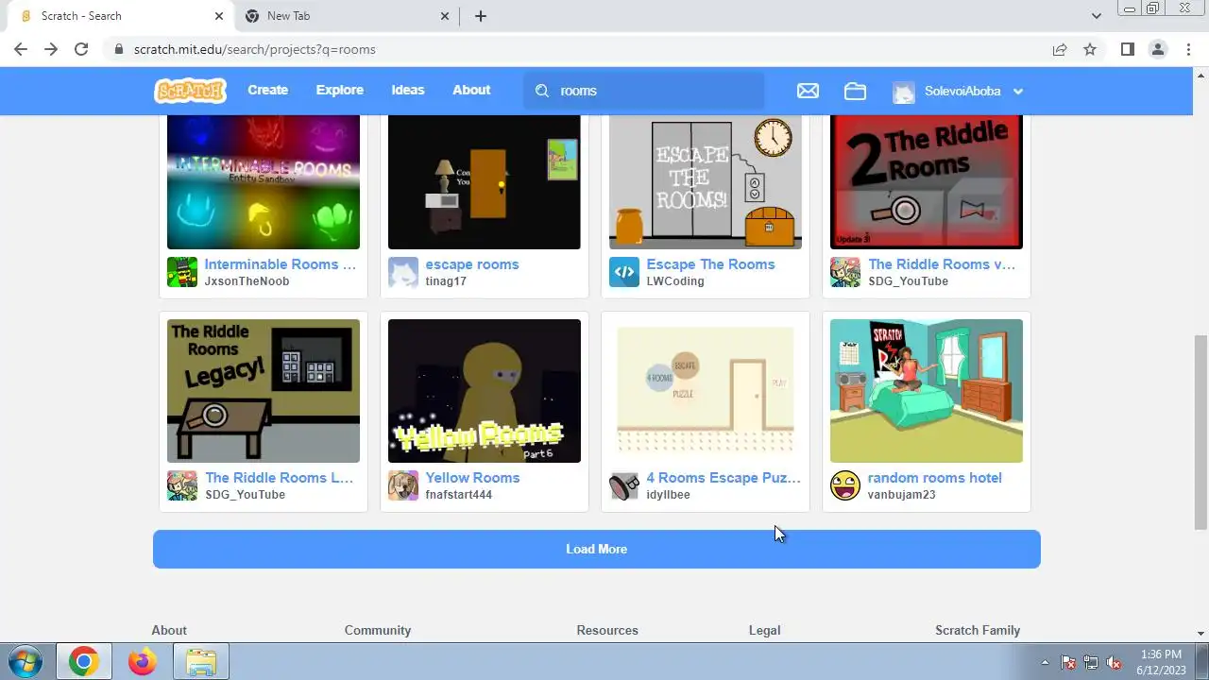Open the random rooms hotel project link

click(x=935, y=478)
